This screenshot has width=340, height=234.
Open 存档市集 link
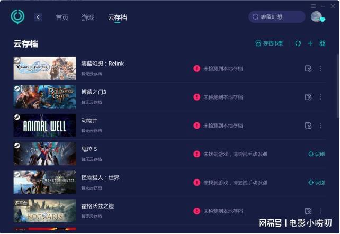269,43
